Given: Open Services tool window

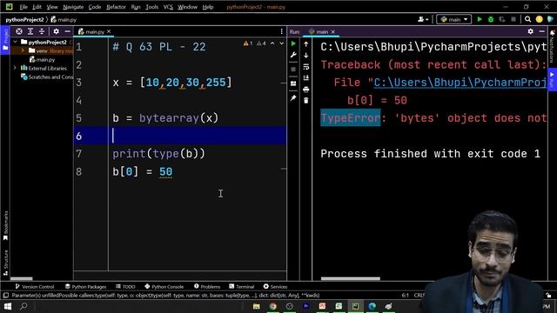Looking at the screenshot, I should coord(275,286).
